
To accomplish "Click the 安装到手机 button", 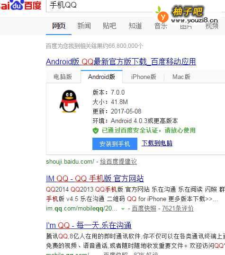I will pos(115,144).
